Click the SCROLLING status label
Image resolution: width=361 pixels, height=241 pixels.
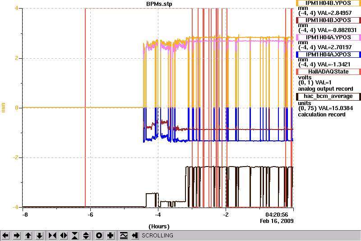(157, 236)
